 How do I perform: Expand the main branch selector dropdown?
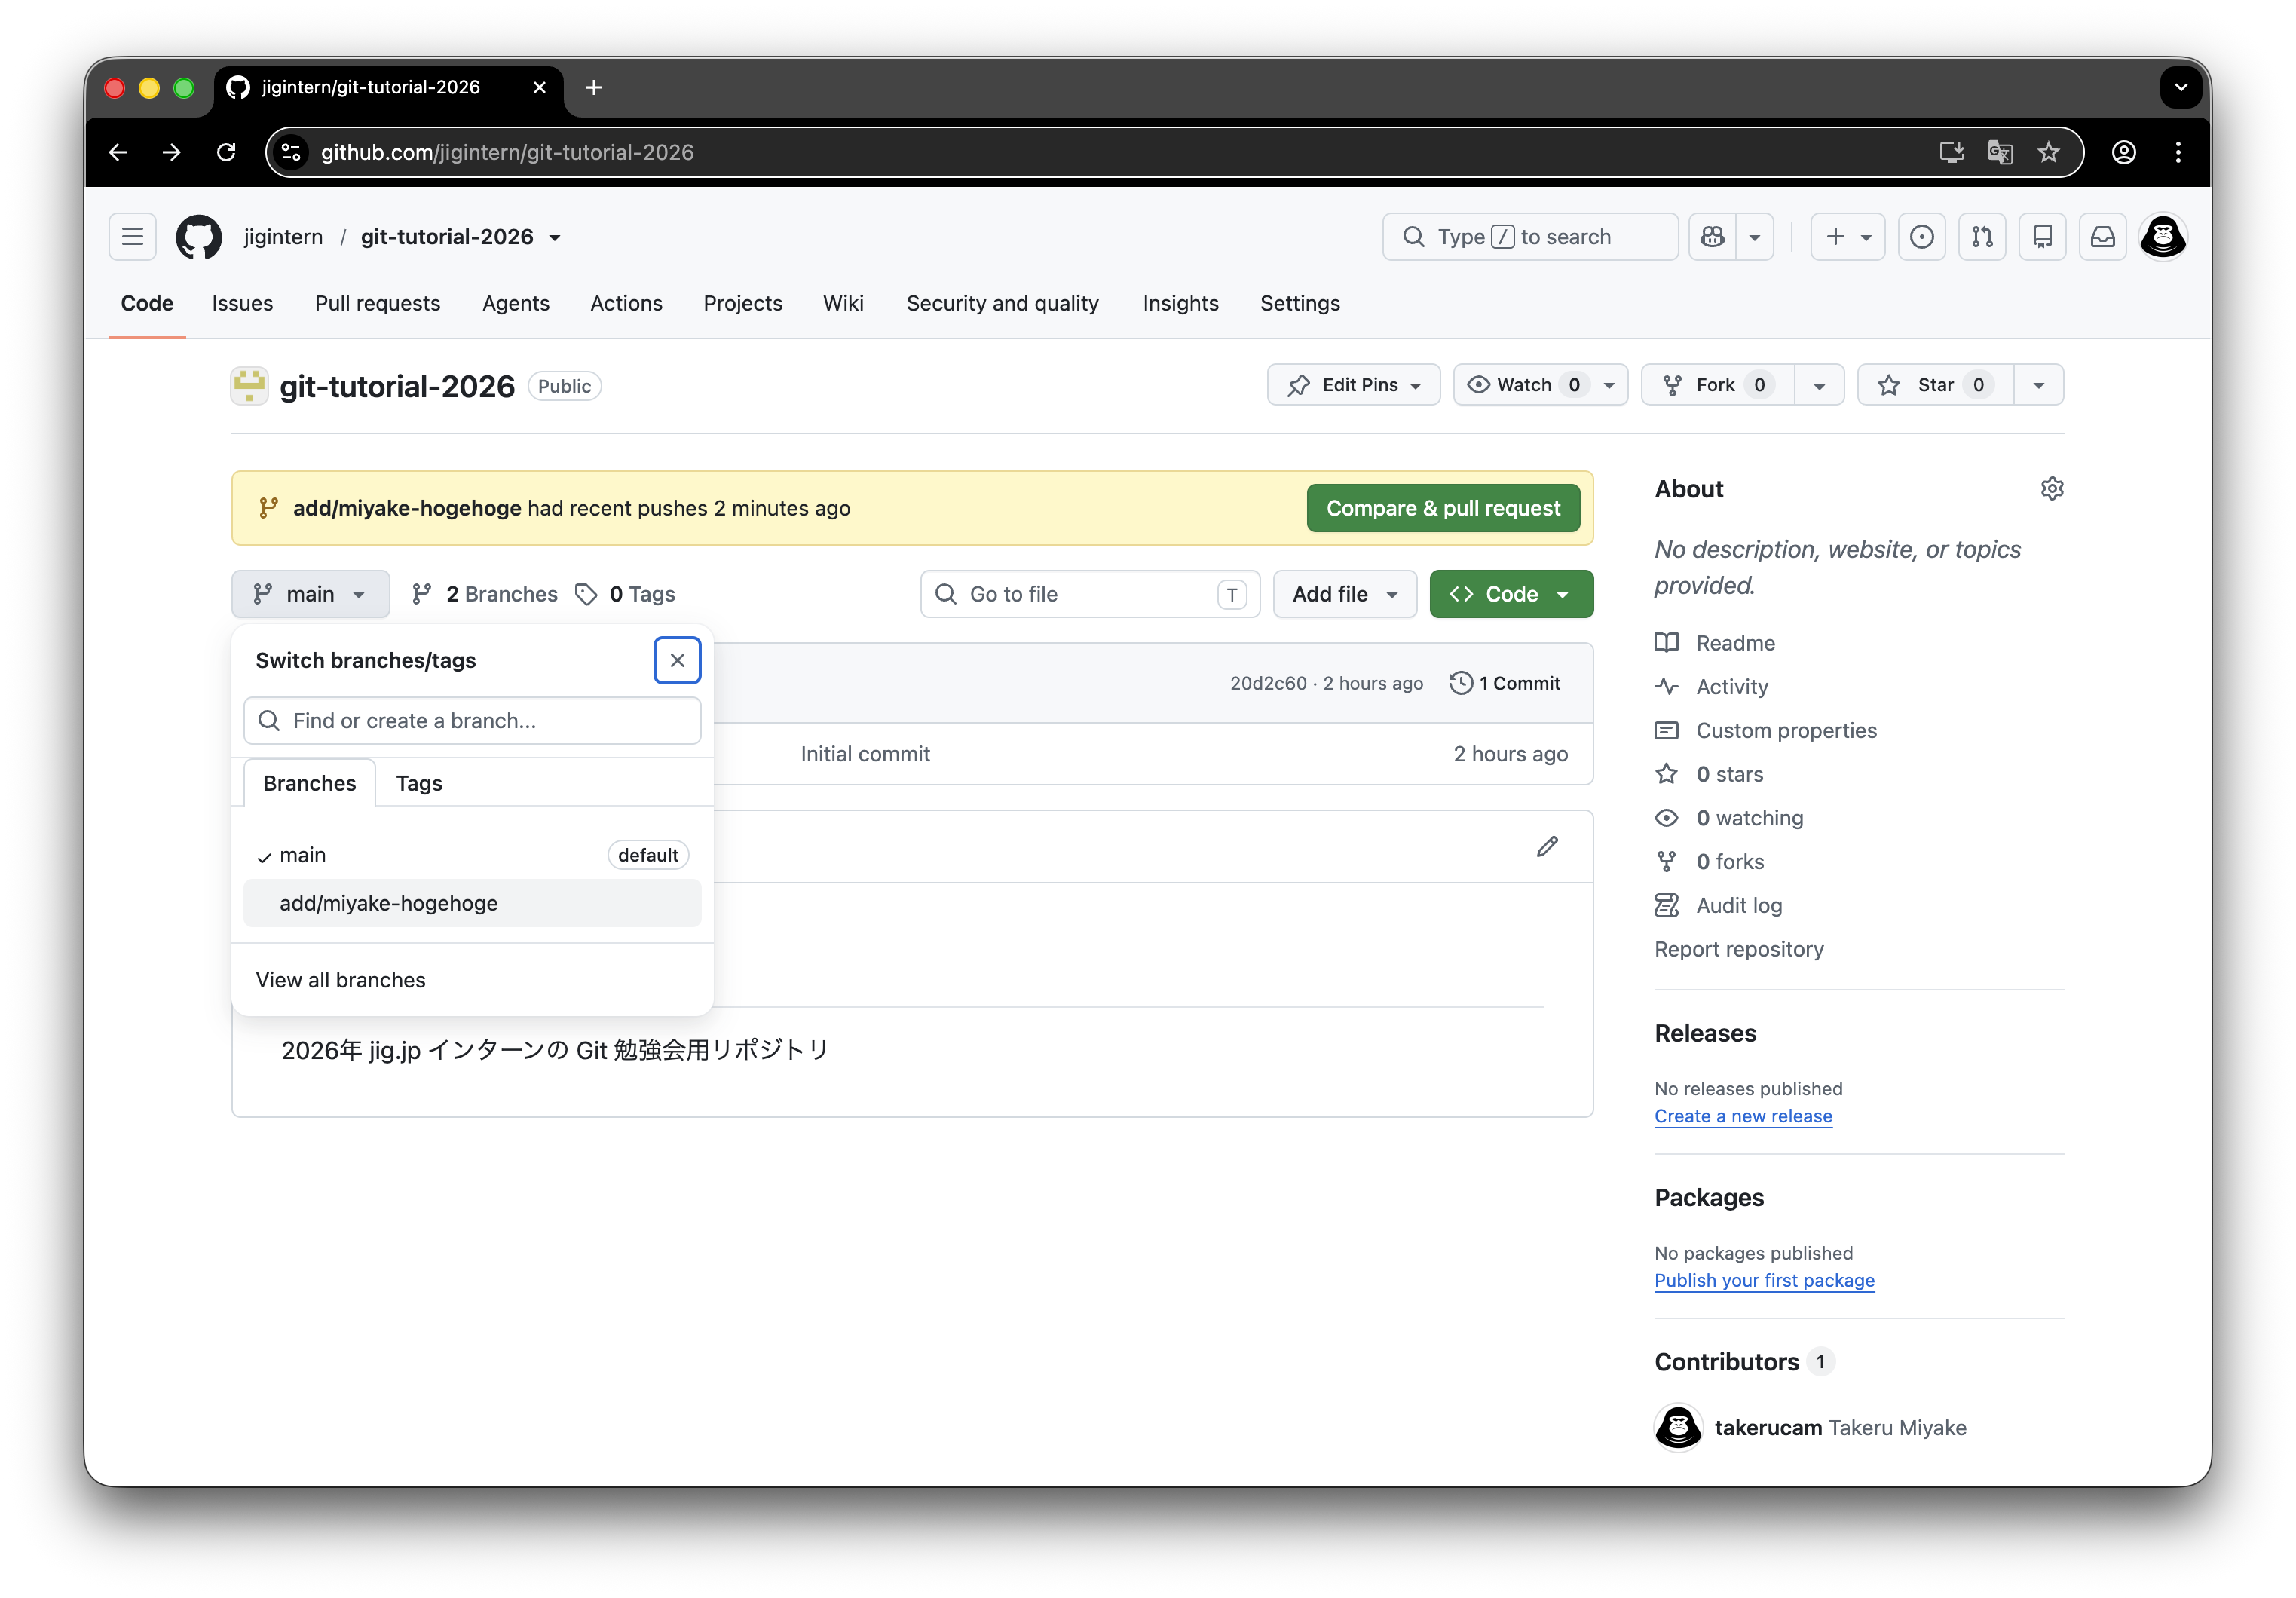[310, 595]
